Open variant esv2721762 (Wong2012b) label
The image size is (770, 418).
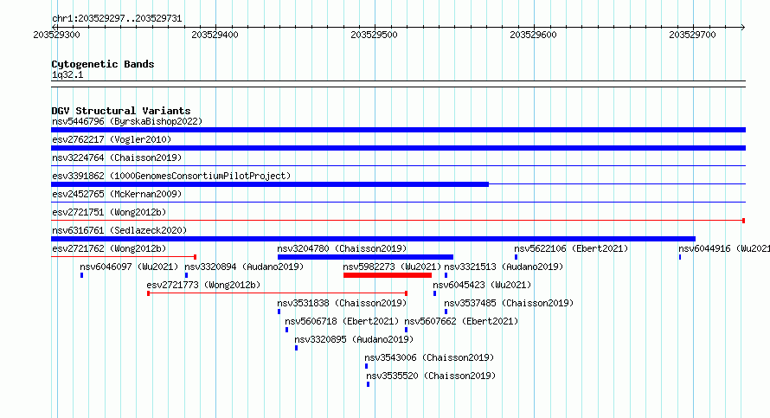click(x=109, y=248)
